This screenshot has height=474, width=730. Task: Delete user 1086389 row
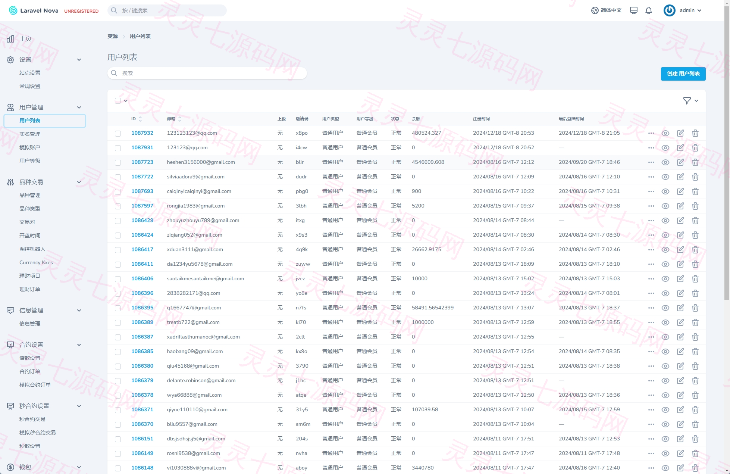[x=695, y=322]
